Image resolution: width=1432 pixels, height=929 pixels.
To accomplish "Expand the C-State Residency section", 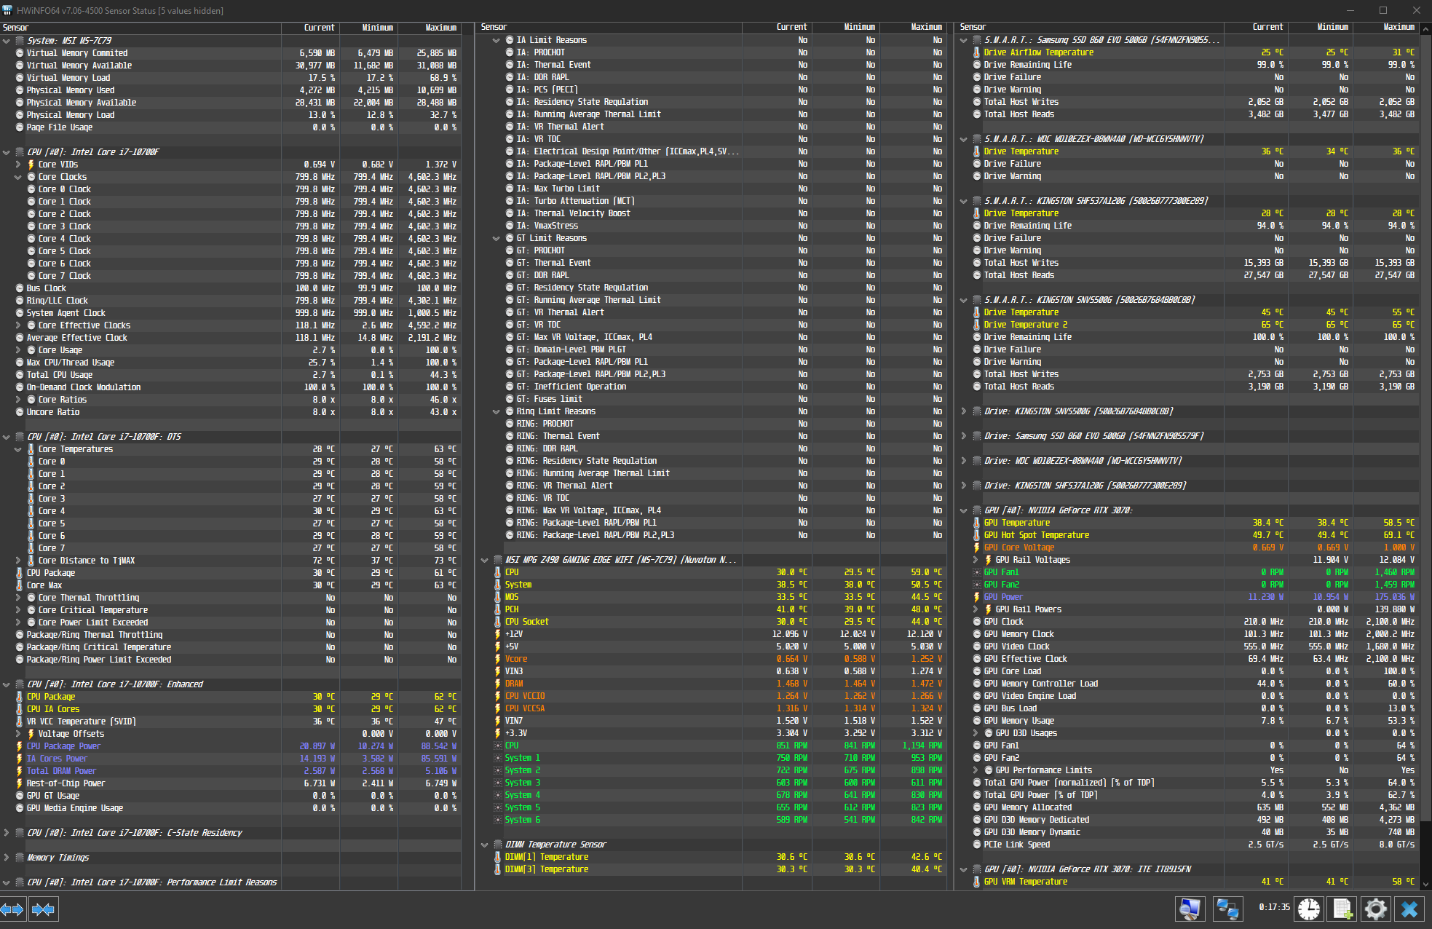I will point(7,832).
